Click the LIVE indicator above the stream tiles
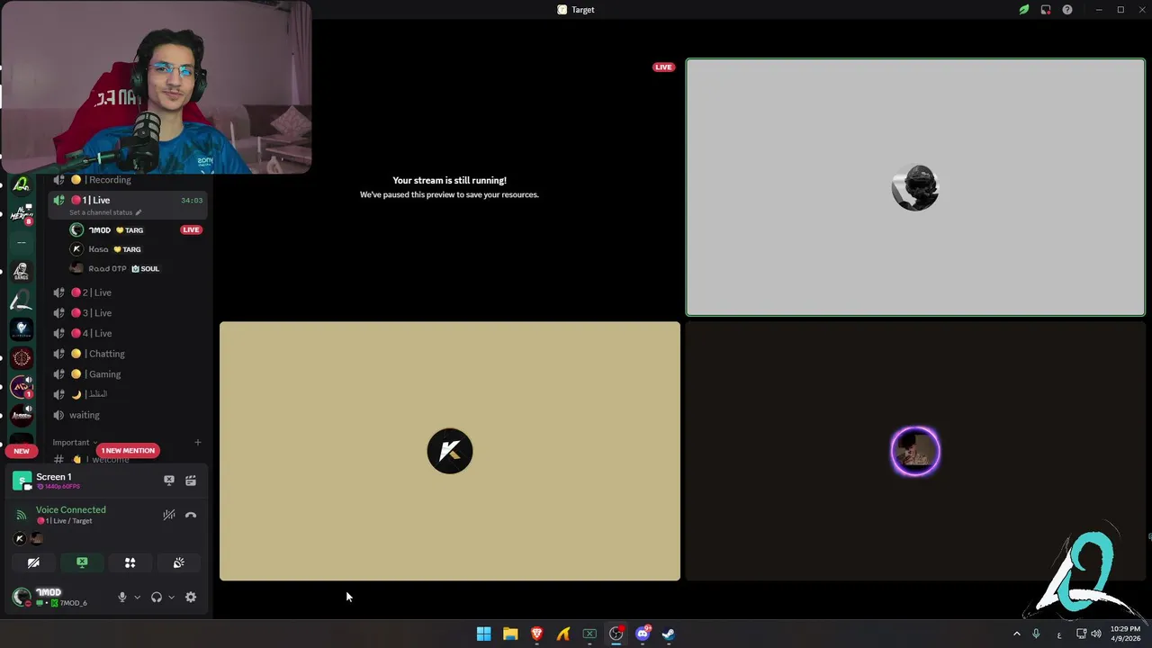The height and width of the screenshot is (648, 1152). pyautogui.click(x=663, y=67)
